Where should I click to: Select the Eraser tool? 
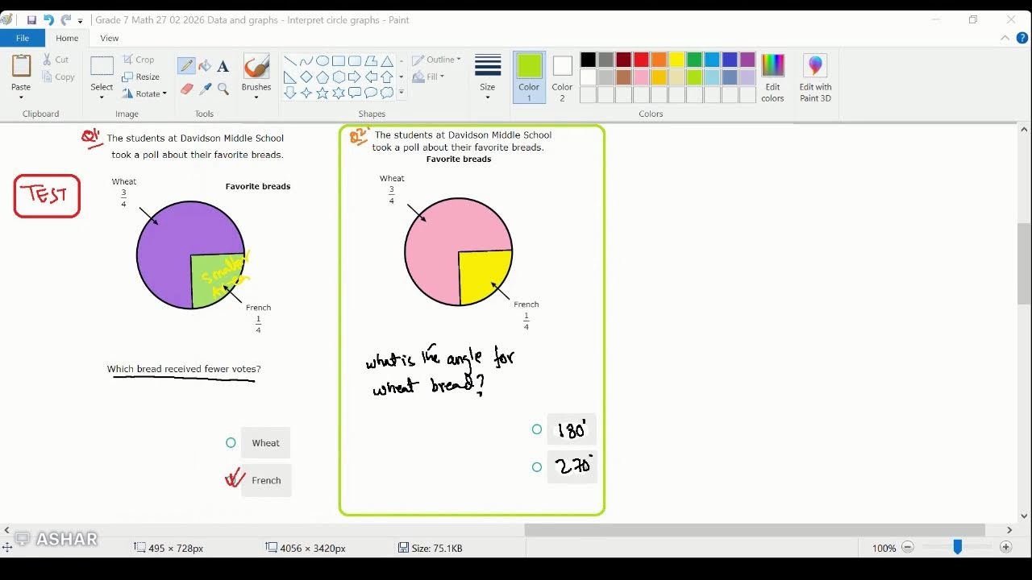[186, 89]
